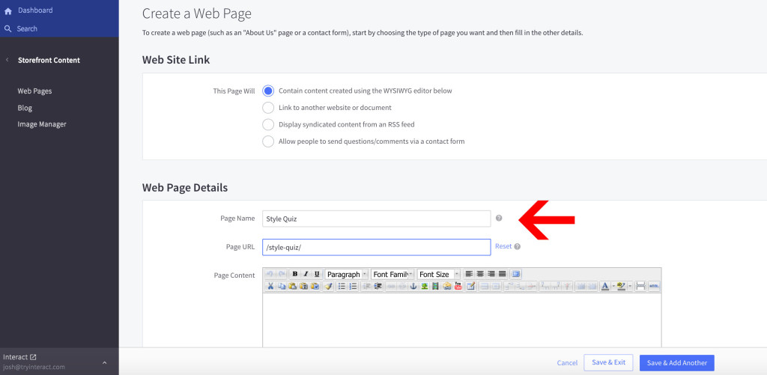Insert a YouTube video
The height and width of the screenshot is (375, 767).
458,287
